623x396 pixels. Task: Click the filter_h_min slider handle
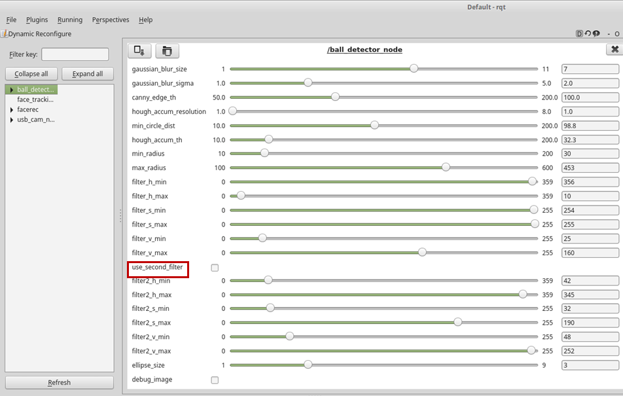pyautogui.click(x=532, y=181)
